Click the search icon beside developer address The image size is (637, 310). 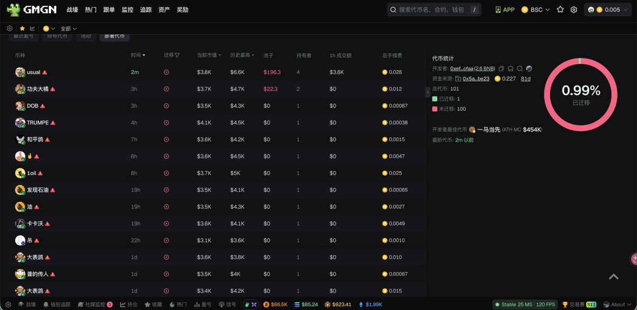click(x=520, y=69)
